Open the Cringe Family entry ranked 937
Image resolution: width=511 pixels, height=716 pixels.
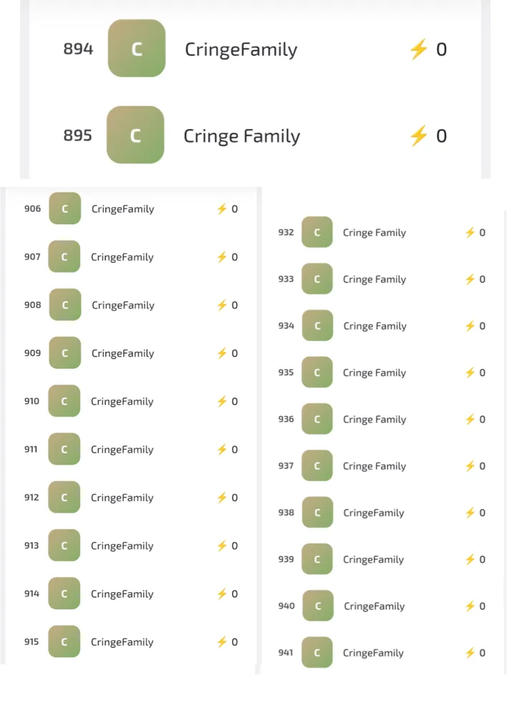(374, 466)
